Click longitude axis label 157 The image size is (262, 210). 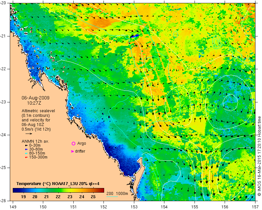[x=255, y=207]
